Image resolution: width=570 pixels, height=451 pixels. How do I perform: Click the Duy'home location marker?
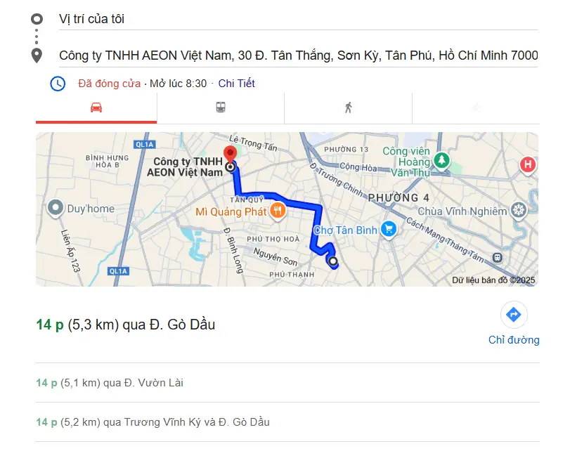pos(55,208)
